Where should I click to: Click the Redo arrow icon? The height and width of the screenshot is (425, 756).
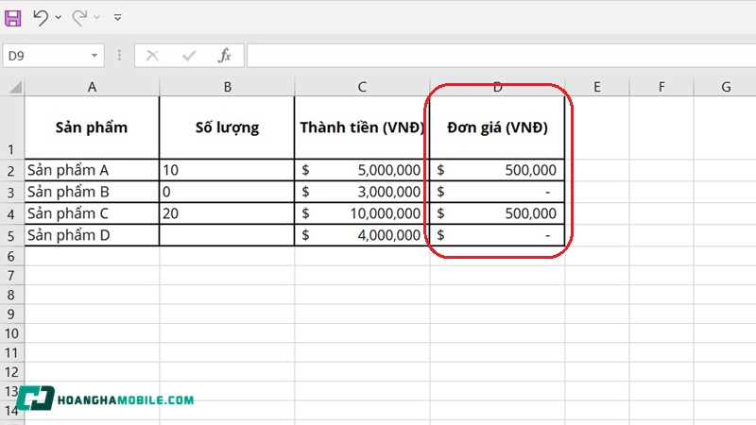(79, 18)
